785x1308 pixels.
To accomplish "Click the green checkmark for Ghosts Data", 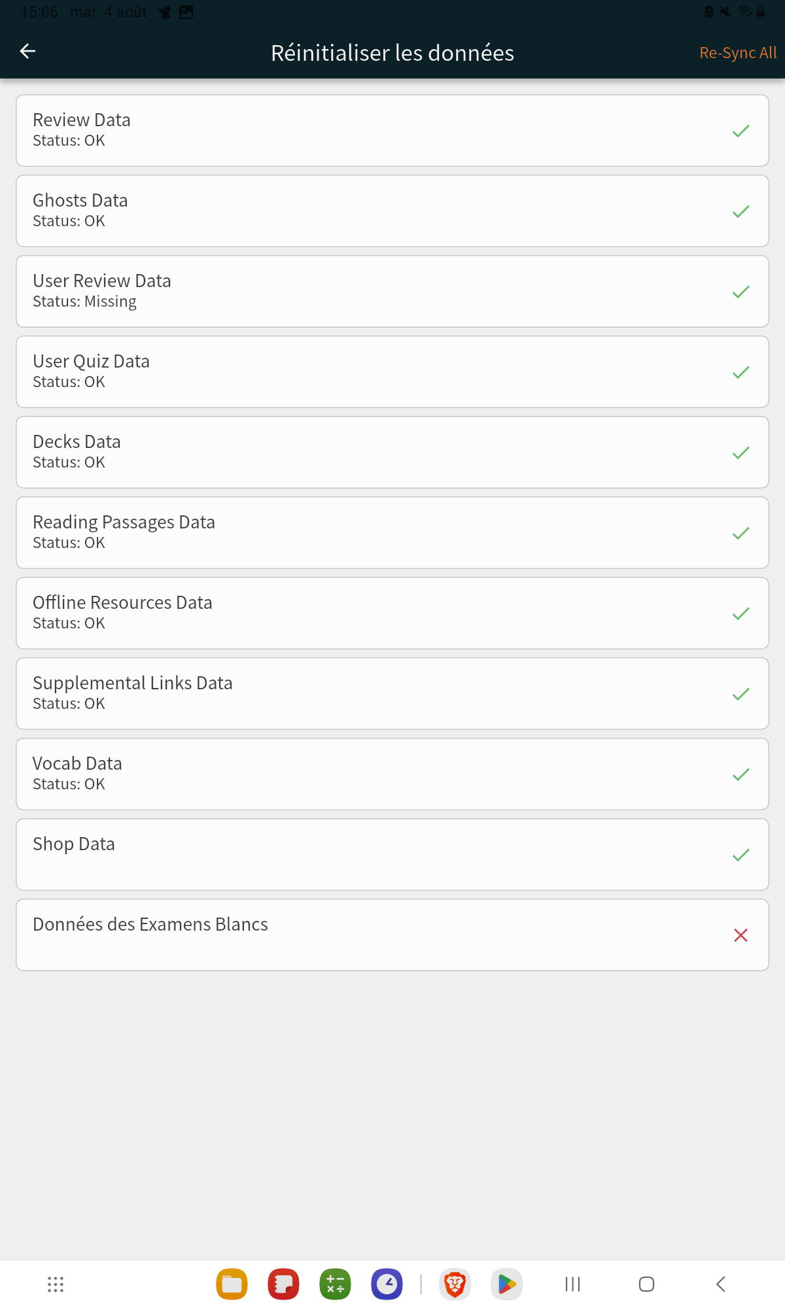I will (741, 211).
